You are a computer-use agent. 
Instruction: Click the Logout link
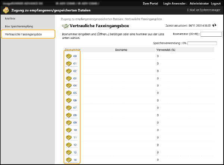point(216,3)
